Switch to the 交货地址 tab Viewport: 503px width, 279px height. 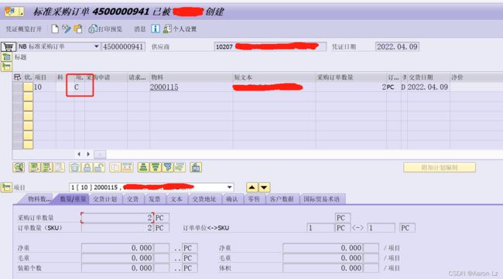(204, 199)
